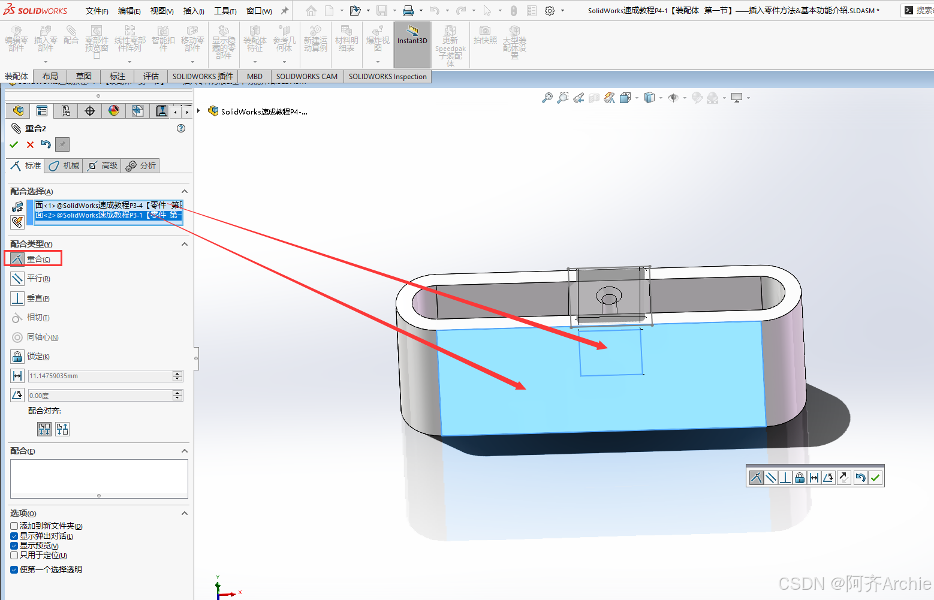
Task: Switch to the 草图 ribbon tab
Action: [84, 76]
